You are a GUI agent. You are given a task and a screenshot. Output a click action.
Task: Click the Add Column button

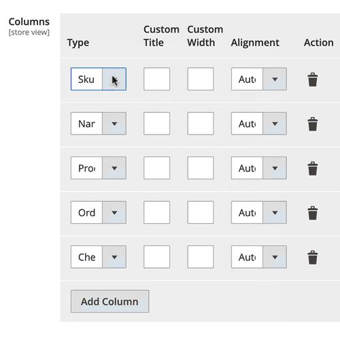click(110, 301)
